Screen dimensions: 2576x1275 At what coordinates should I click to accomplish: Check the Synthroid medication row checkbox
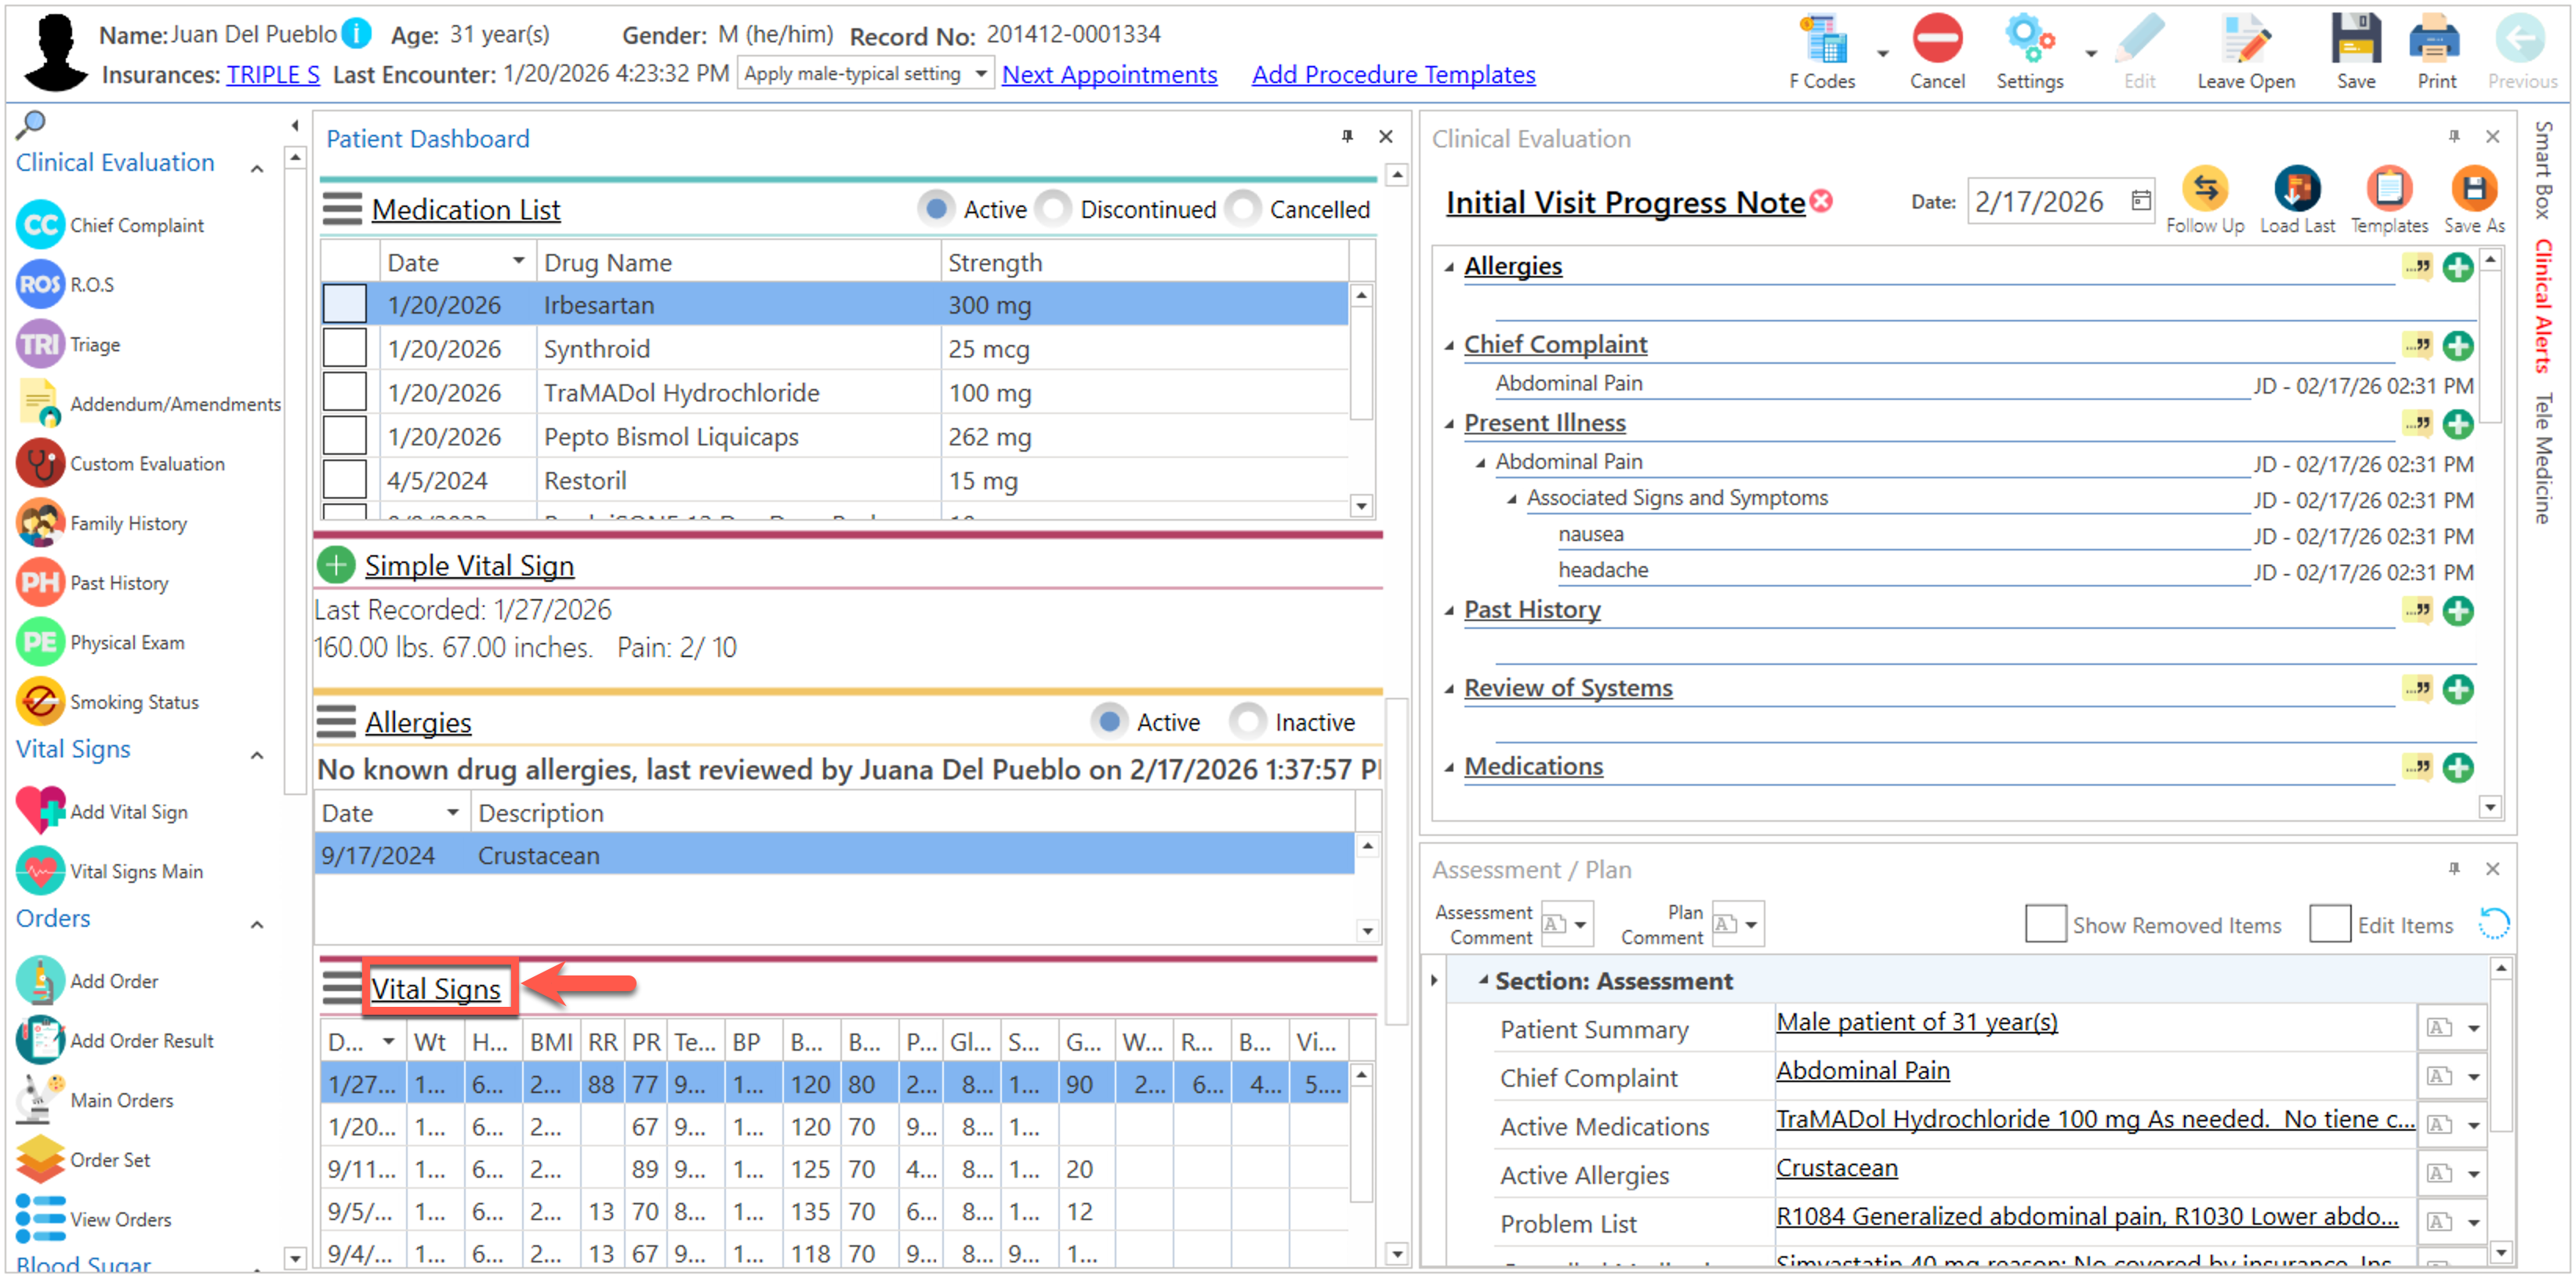tap(344, 349)
